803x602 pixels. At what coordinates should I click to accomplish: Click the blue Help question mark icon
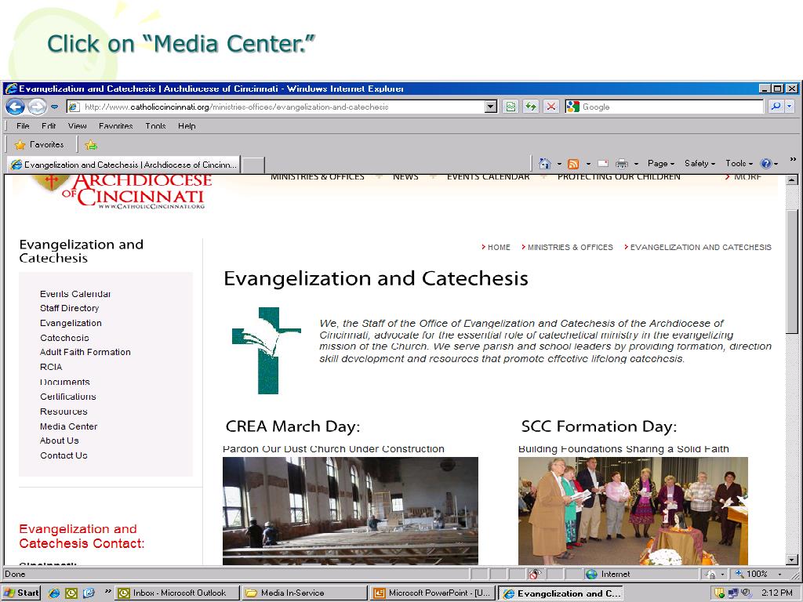765,164
